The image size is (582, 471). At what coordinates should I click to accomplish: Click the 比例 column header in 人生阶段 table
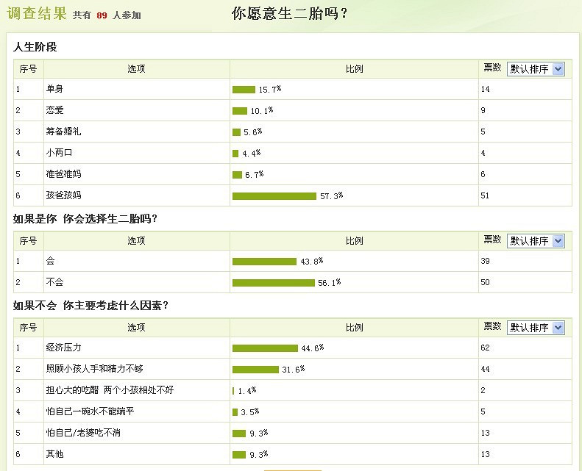tap(354, 69)
